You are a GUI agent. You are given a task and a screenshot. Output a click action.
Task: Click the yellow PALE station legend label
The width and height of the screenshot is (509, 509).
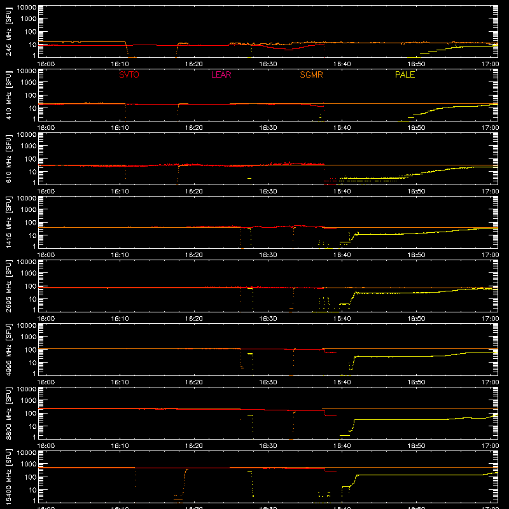tap(405, 74)
